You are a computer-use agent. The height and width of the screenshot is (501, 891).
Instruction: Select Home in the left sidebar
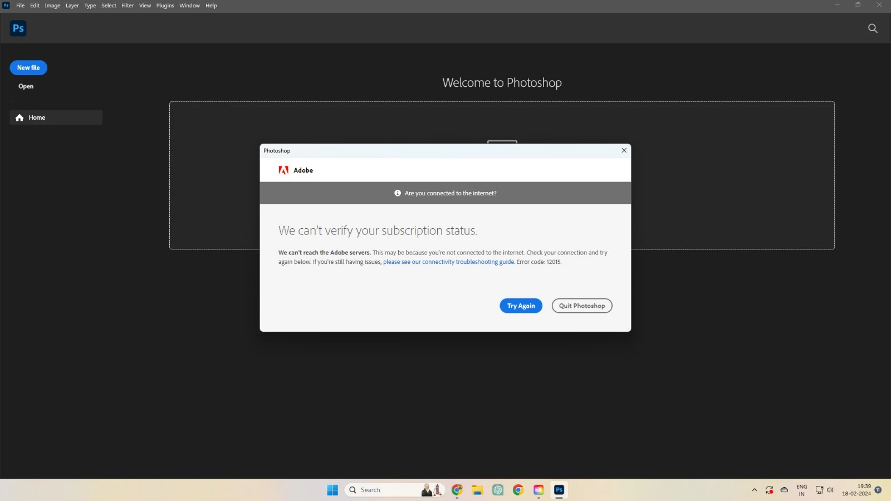tap(56, 117)
